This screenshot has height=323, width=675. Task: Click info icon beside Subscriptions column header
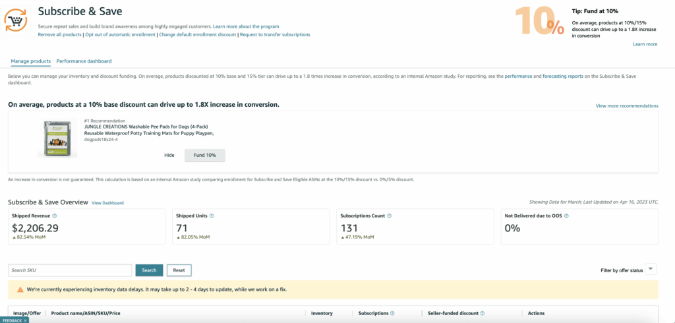click(x=392, y=314)
